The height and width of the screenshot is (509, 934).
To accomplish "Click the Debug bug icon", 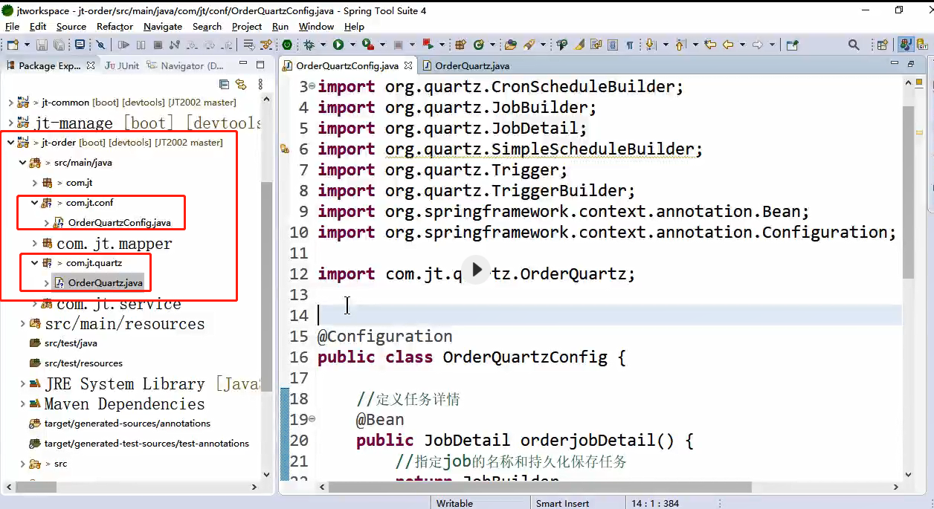I will click(309, 45).
